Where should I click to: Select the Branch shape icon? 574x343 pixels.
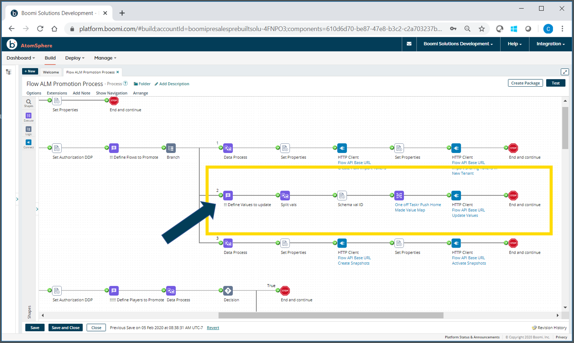coord(171,148)
